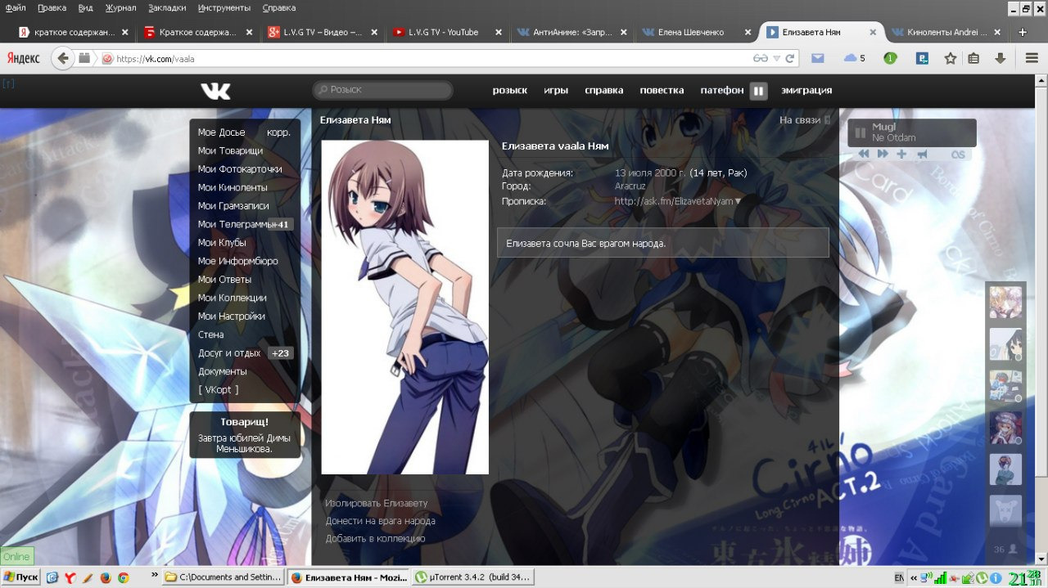
Task: Bookmark this page with the star icon
Action: click(x=950, y=58)
